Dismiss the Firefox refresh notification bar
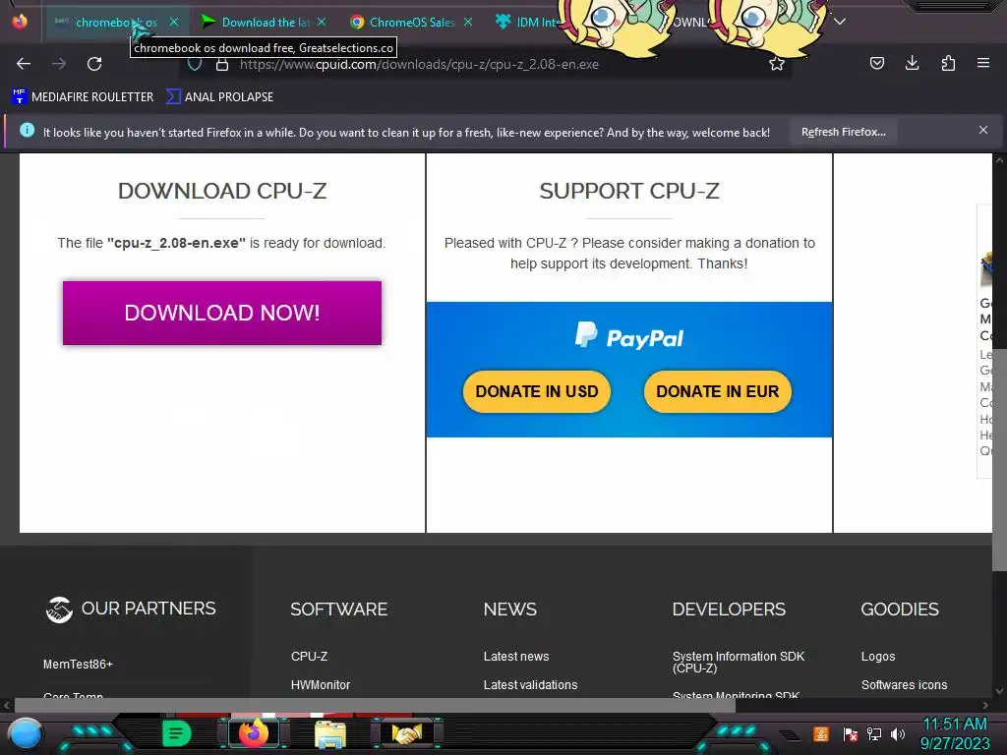Screen dimensions: 1007x755 982,130
